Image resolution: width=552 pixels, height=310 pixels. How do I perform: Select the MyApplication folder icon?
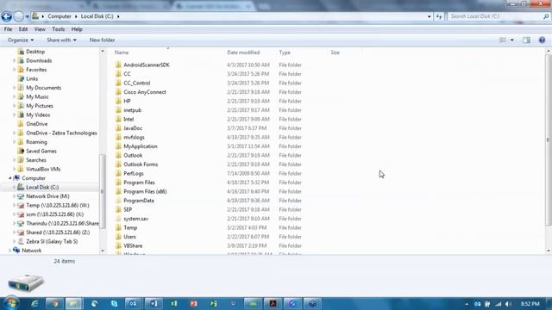(118, 146)
